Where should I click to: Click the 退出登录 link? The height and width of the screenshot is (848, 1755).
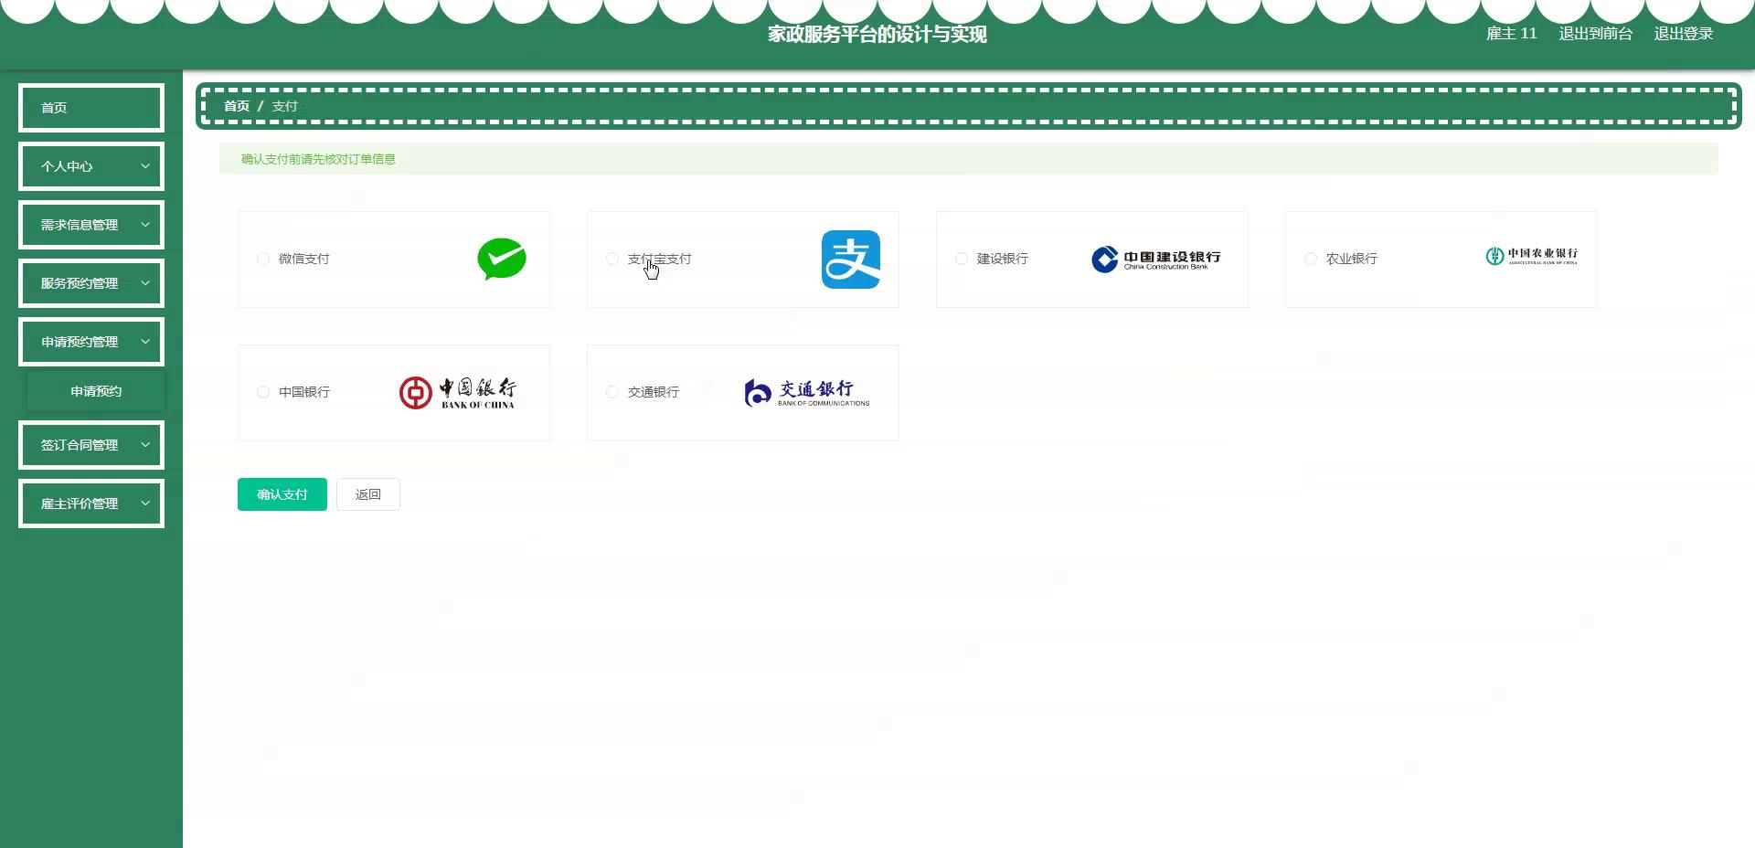1684,34
